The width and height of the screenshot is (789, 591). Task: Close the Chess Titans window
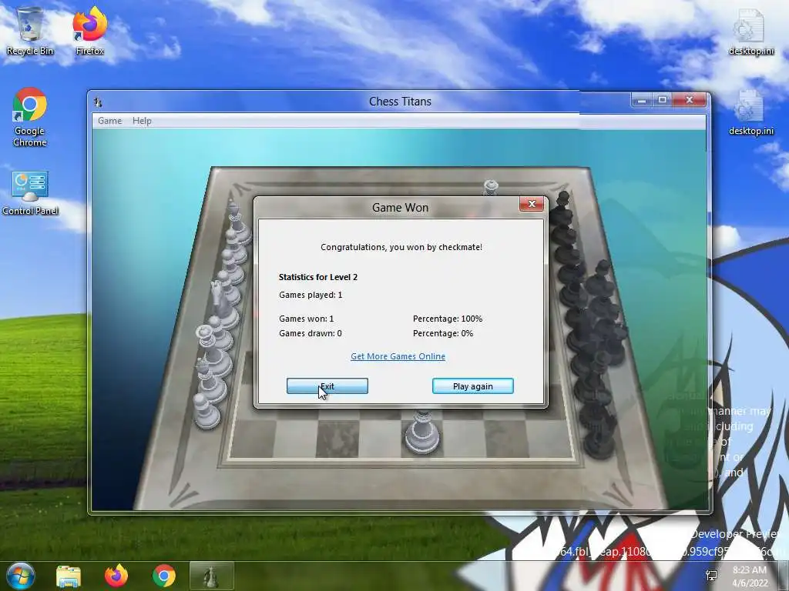pyautogui.click(x=690, y=100)
